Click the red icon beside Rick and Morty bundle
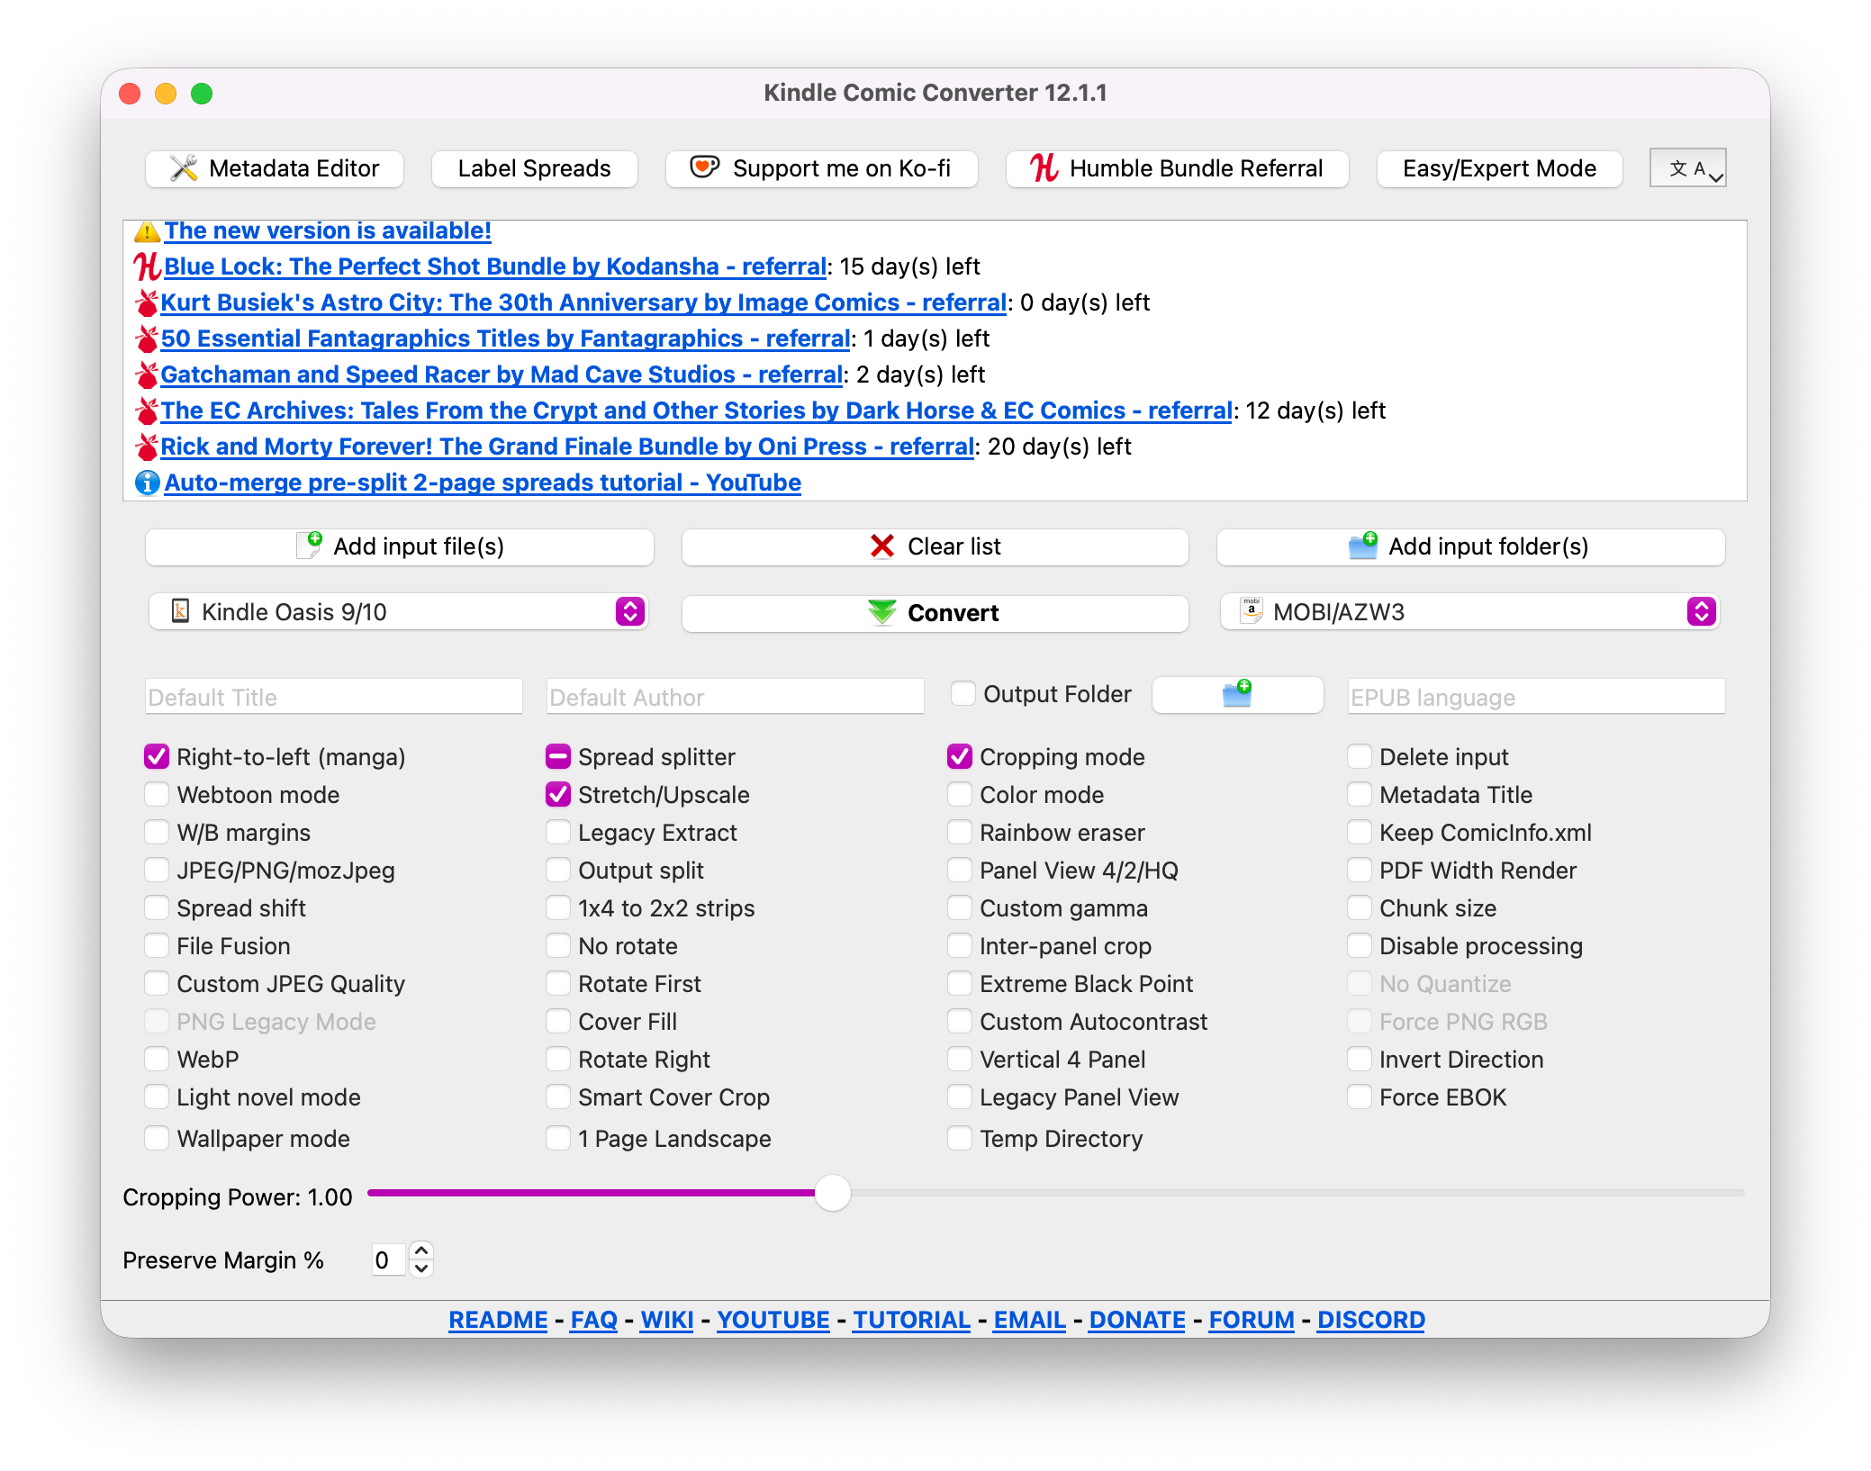This screenshot has height=1471, width=1871. (x=147, y=447)
